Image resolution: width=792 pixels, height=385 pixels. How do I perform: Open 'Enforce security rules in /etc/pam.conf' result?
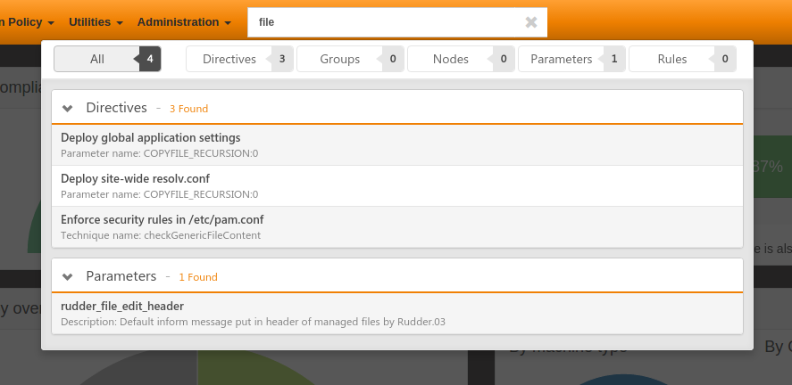pyautogui.click(x=162, y=219)
